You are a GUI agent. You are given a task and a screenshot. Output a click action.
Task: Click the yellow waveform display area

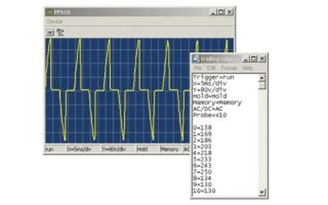point(117,90)
